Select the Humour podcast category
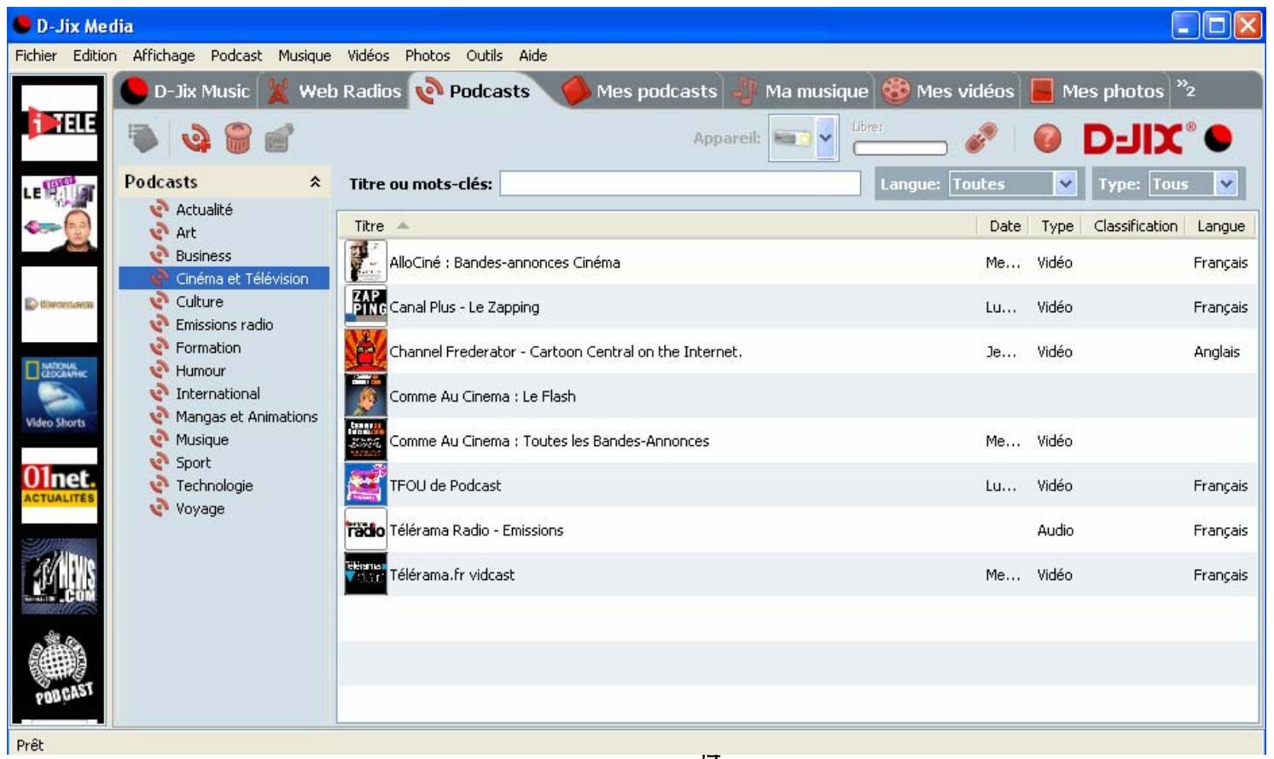This screenshot has width=1274, height=759. tap(201, 370)
